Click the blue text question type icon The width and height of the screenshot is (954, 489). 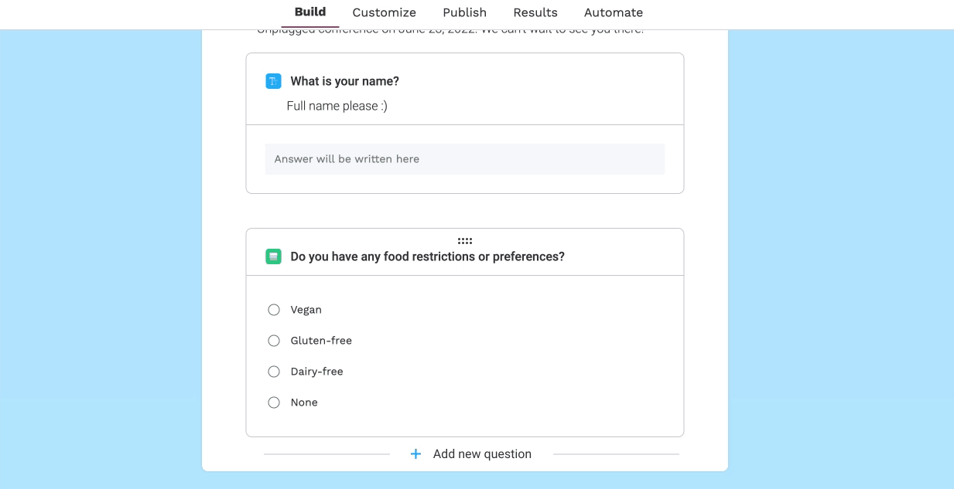click(273, 81)
